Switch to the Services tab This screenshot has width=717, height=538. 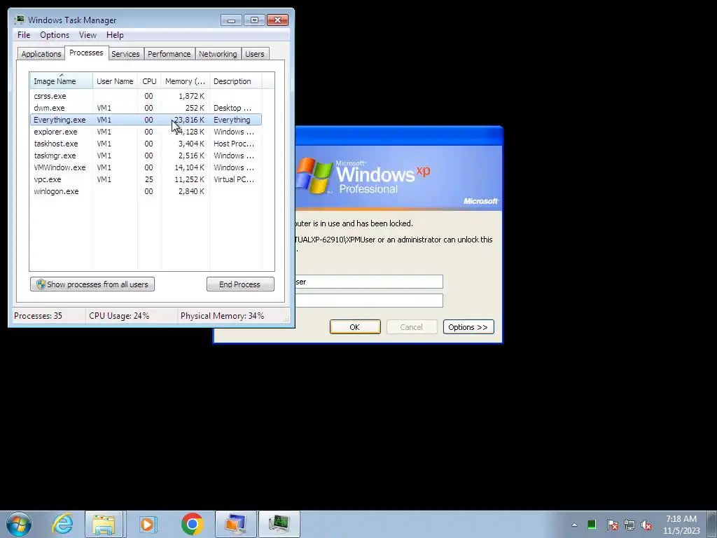[x=125, y=54]
